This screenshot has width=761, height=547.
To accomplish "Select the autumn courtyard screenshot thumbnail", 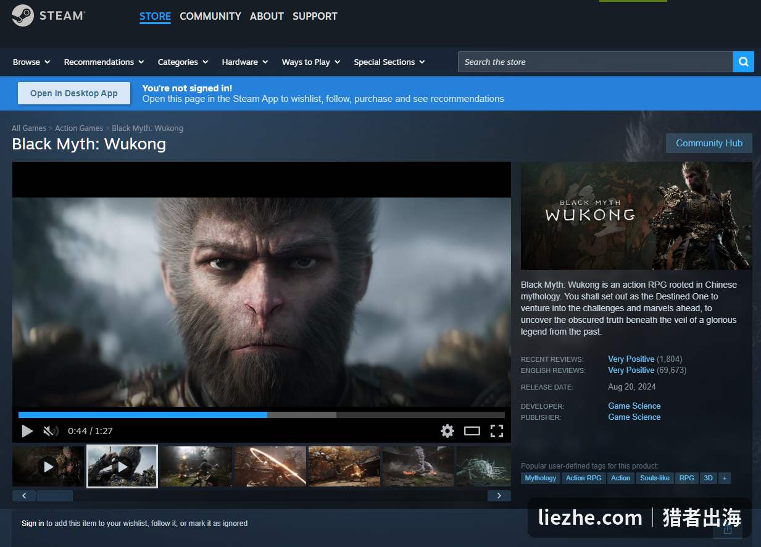I will coord(344,466).
